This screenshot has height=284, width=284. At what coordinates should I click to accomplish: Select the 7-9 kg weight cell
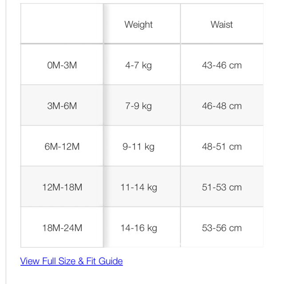(x=142, y=105)
